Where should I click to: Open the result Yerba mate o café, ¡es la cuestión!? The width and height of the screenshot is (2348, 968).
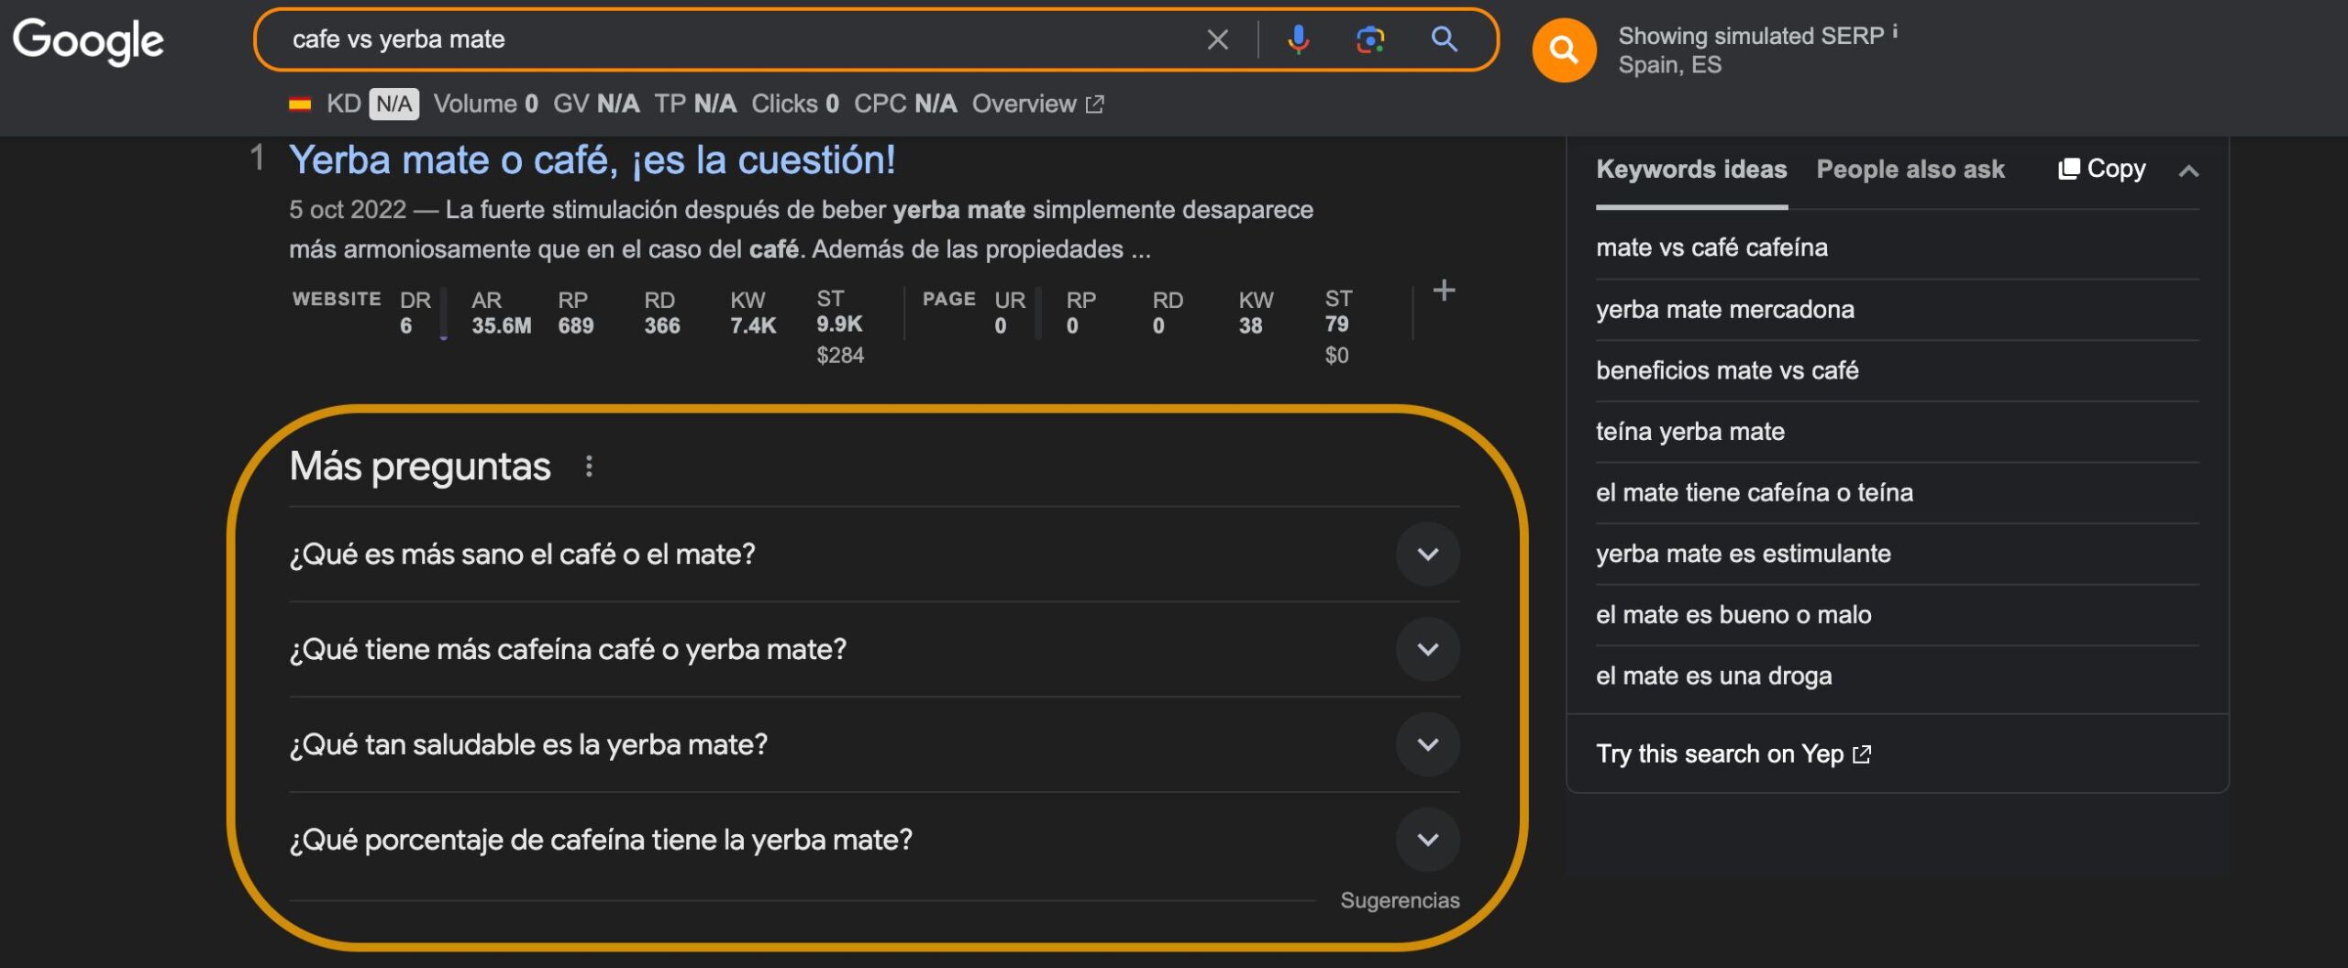click(x=593, y=159)
